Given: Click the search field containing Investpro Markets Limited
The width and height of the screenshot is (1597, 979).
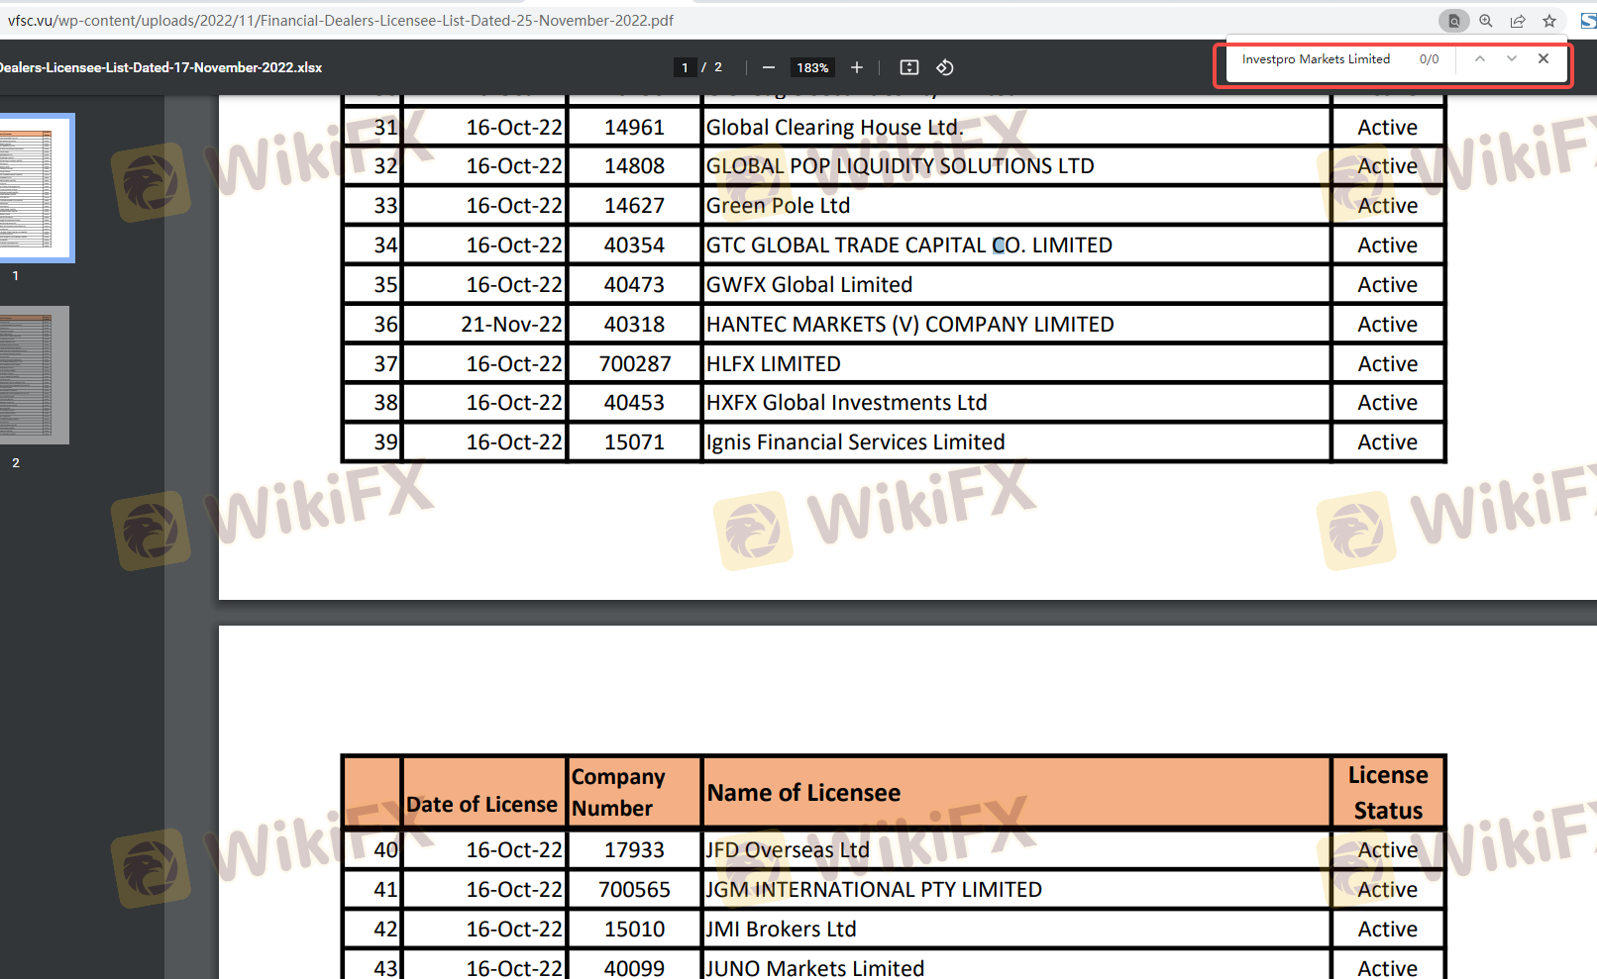Looking at the screenshot, I should pyautogui.click(x=1316, y=59).
